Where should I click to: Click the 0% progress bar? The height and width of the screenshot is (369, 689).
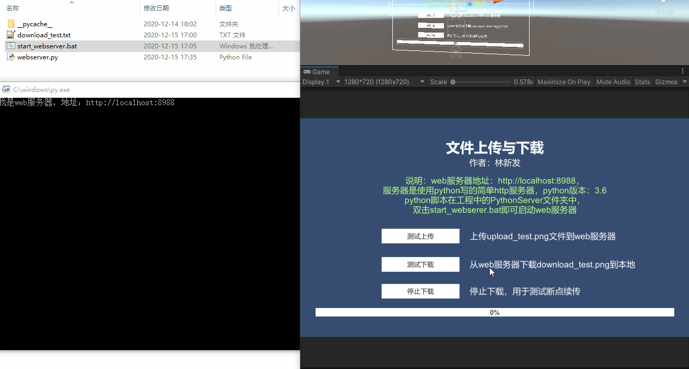pyautogui.click(x=494, y=312)
